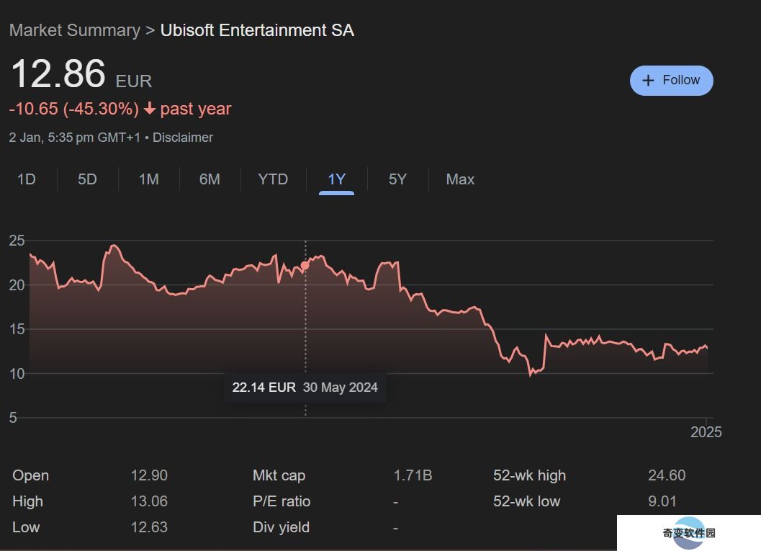Click the Open value 12.90
This screenshot has height=551, width=761.
point(149,475)
